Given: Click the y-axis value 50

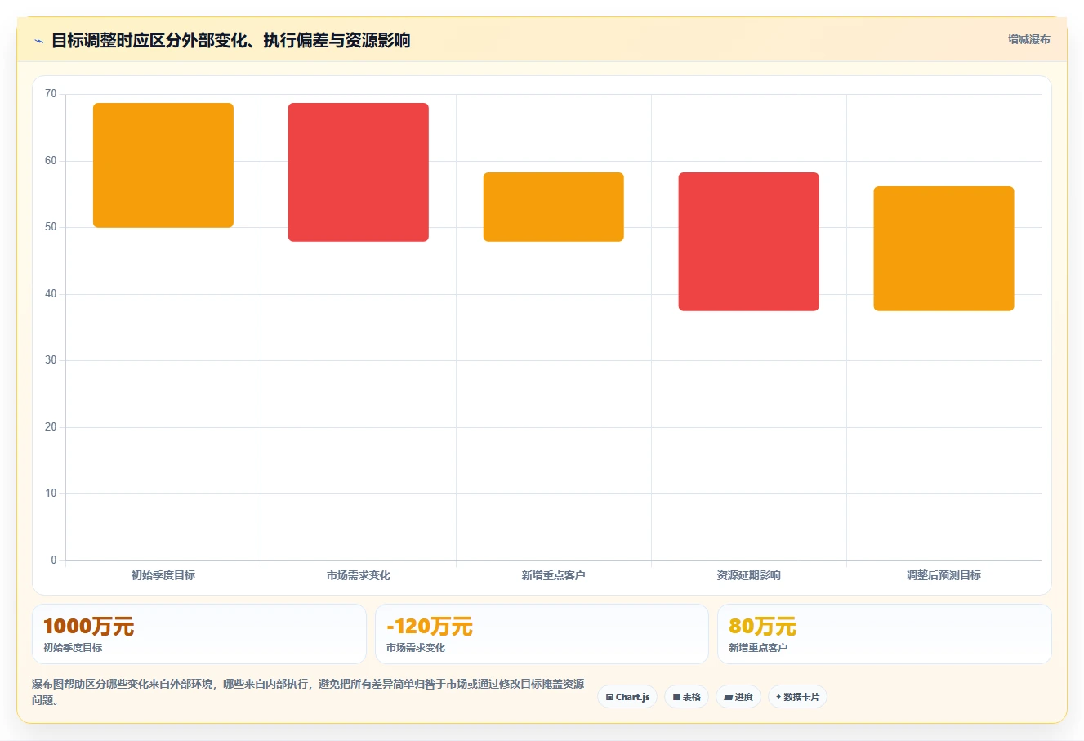Looking at the screenshot, I should click(x=51, y=227).
